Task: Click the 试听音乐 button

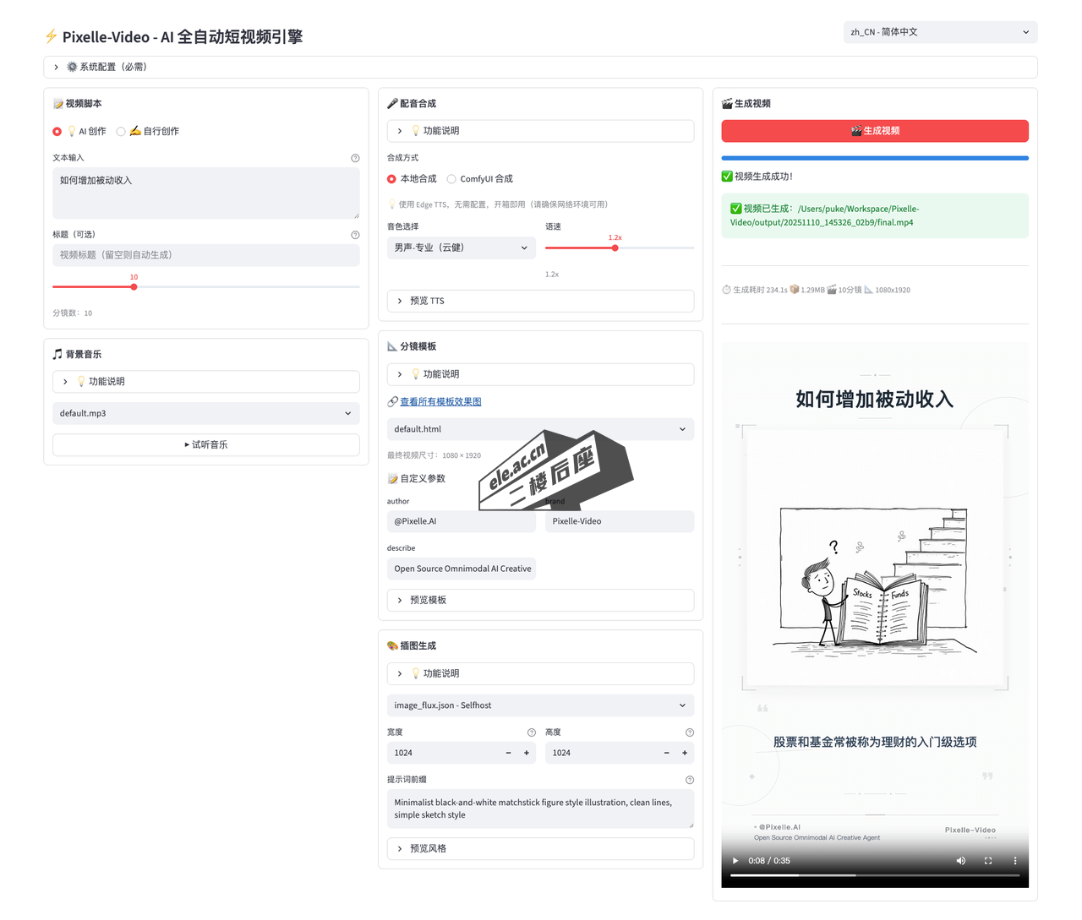Action: tap(206, 444)
